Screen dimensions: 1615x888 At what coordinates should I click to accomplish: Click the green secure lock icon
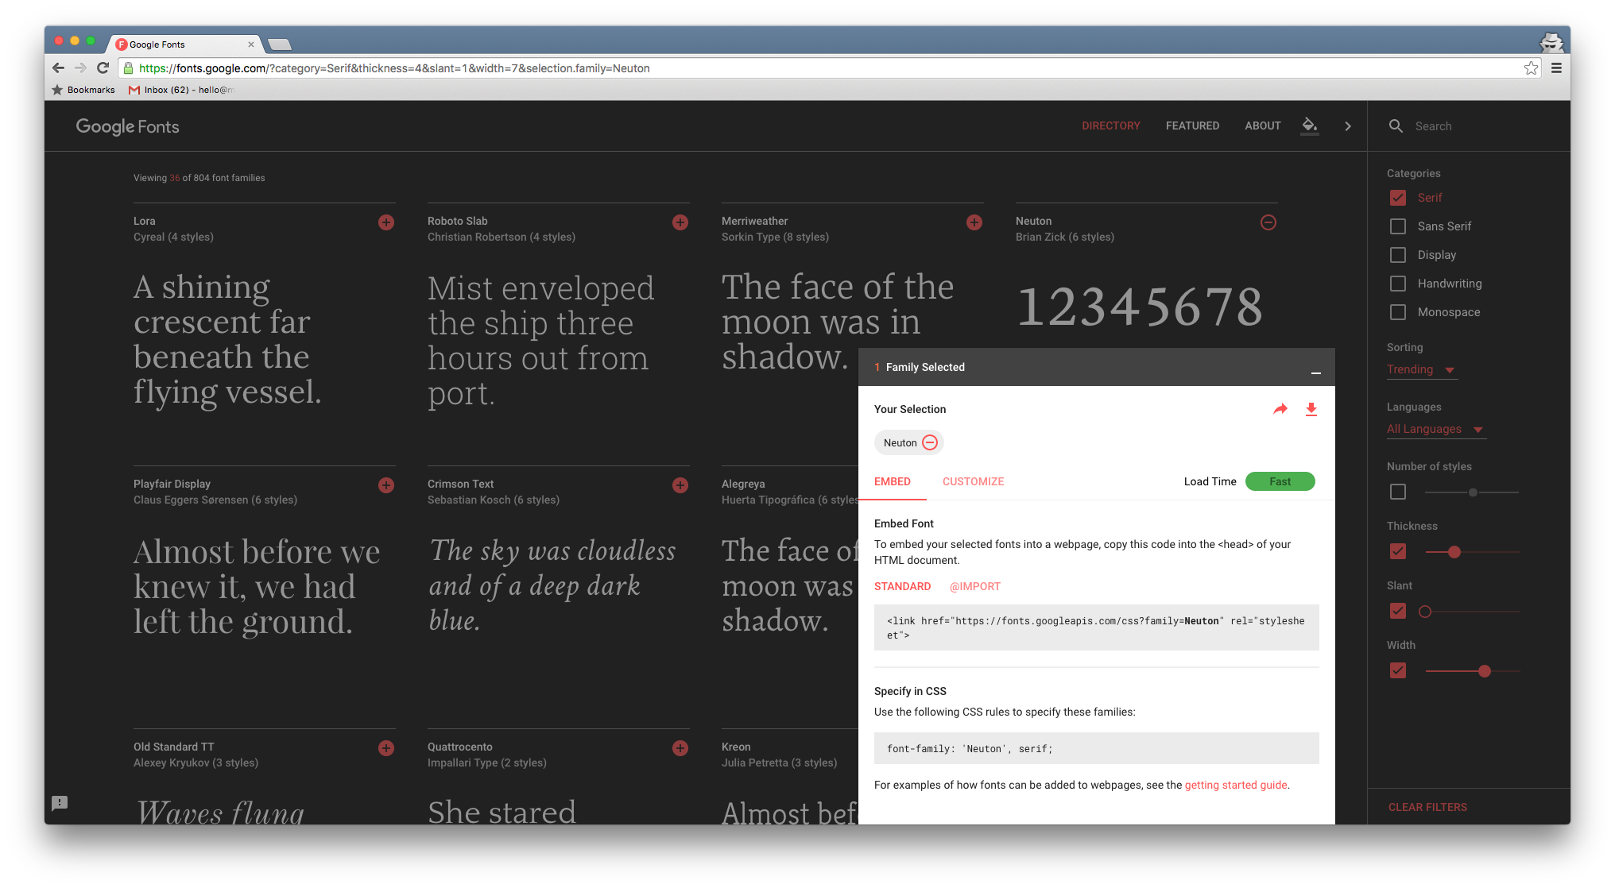pyautogui.click(x=129, y=68)
